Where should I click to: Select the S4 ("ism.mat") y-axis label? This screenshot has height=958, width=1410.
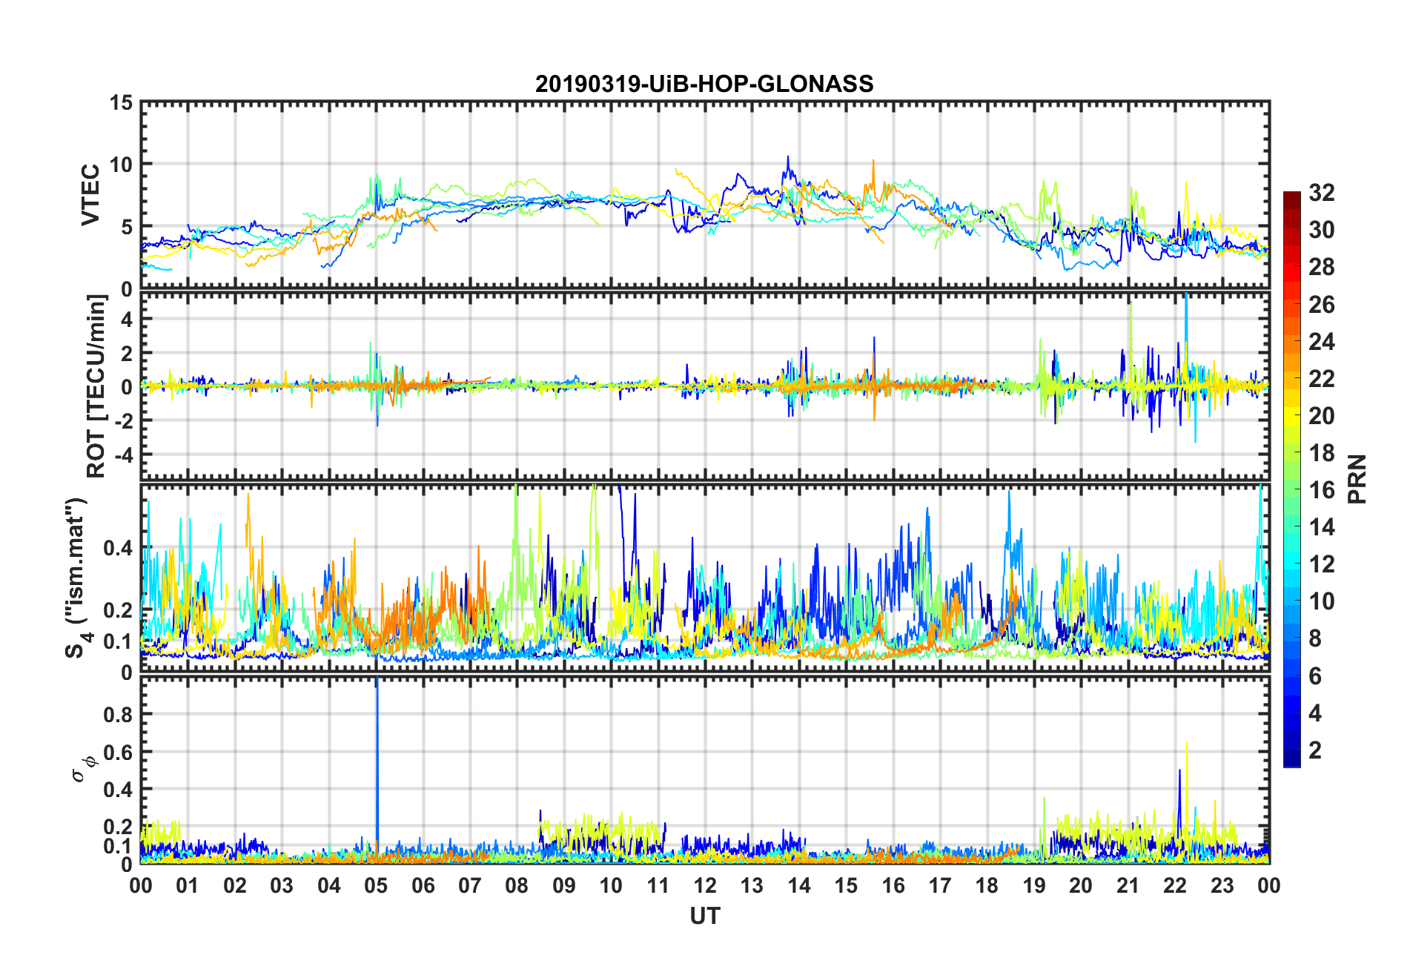[x=76, y=578]
